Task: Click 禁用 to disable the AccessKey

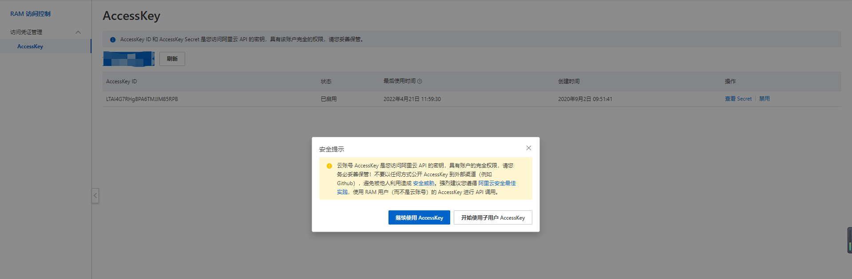Action: (x=764, y=99)
